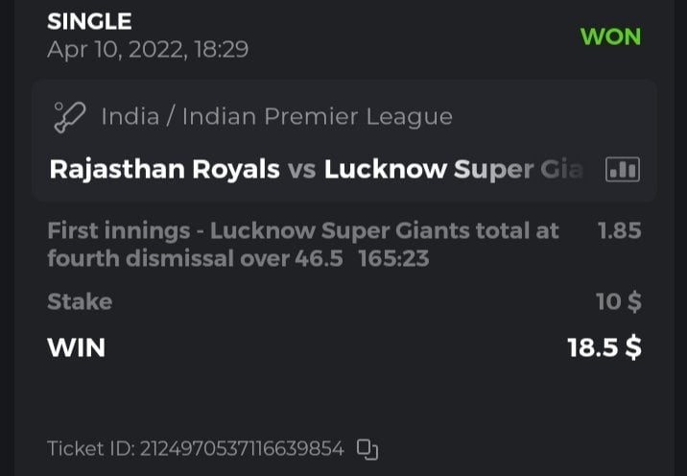The image size is (687, 476).
Task: Open the match card panel
Action: [343, 142]
